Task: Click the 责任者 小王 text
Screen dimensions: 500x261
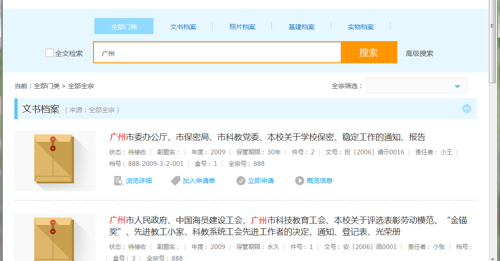Action: (x=434, y=152)
